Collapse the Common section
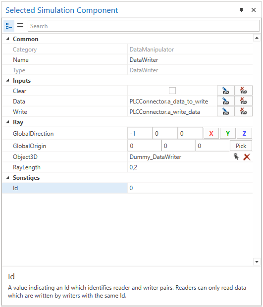Image resolution: width=263 pixels, height=307 pixels. [x=7, y=39]
